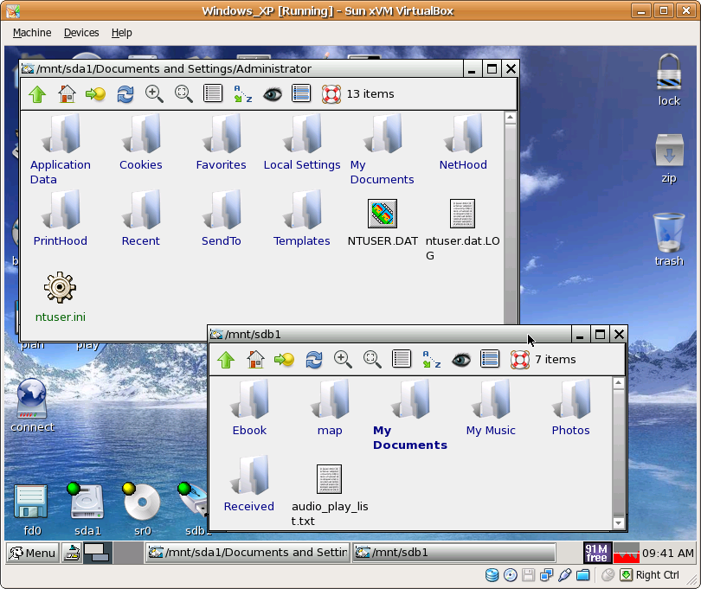
Task: Go up a directory in /mnt/sdb1 window
Action: click(x=226, y=360)
